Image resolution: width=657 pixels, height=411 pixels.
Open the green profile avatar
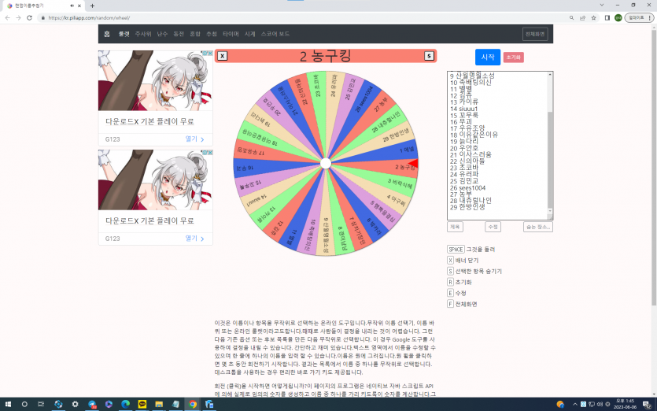(x=618, y=17)
